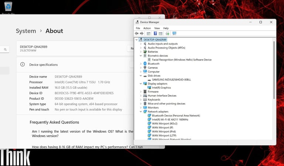
Task: Select the SAMSUNG MZVL8256HDJD-00BLL drive icon
Action: tap(149, 79)
